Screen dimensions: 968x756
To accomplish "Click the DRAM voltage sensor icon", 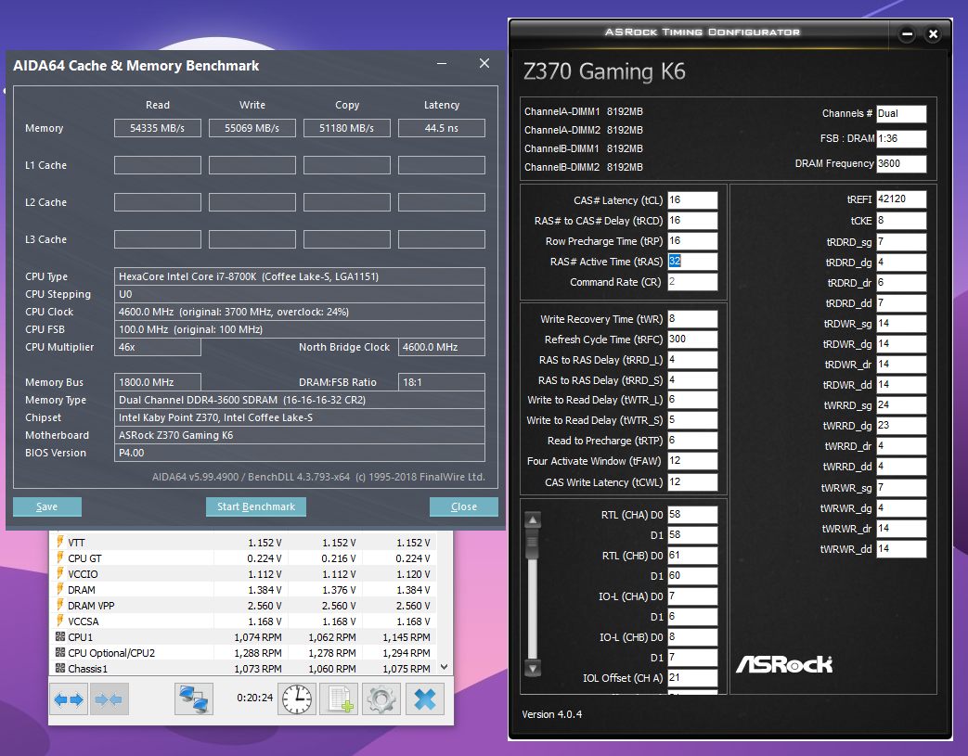I will [60, 589].
